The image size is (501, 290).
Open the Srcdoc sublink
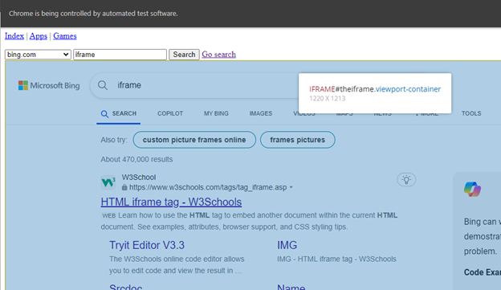[x=126, y=287]
